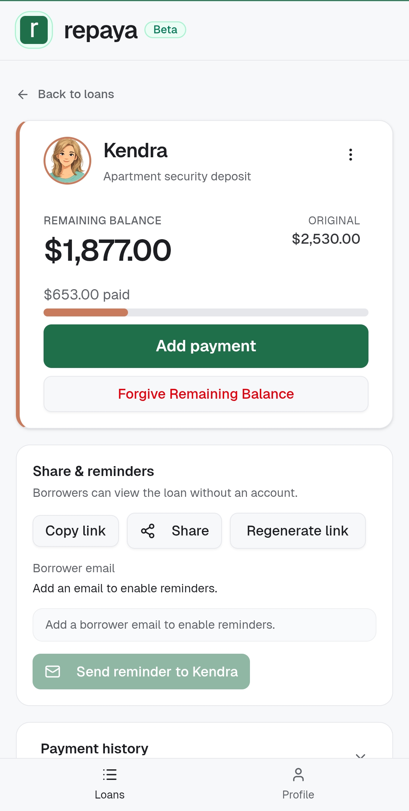Click the repaya logo icon
The image size is (409, 811).
coord(34,30)
